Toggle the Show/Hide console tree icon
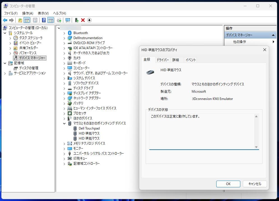 click(x=27, y=20)
